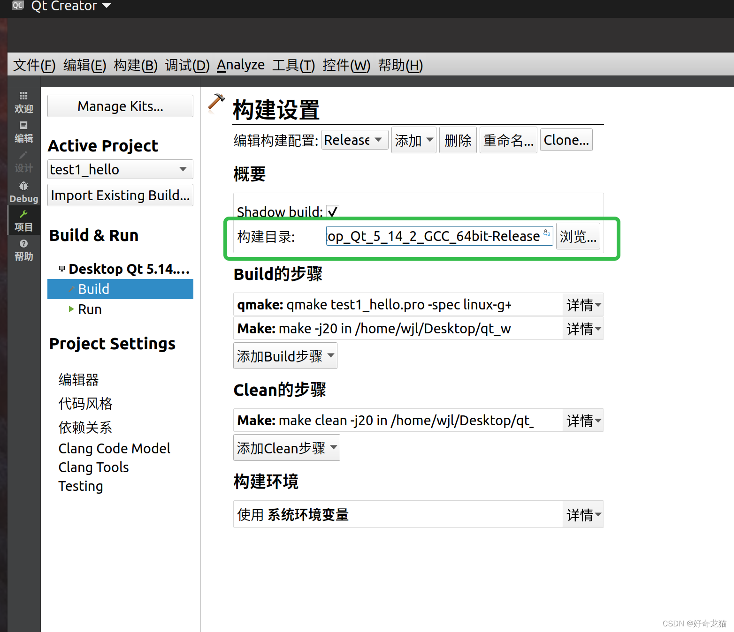734x632 pixels.
Task: Open the 构建(B) menu
Action: pos(136,65)
